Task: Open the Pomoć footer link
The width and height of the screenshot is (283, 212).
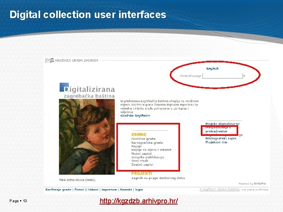Action: pyautogui.click(x=79, y=190)
